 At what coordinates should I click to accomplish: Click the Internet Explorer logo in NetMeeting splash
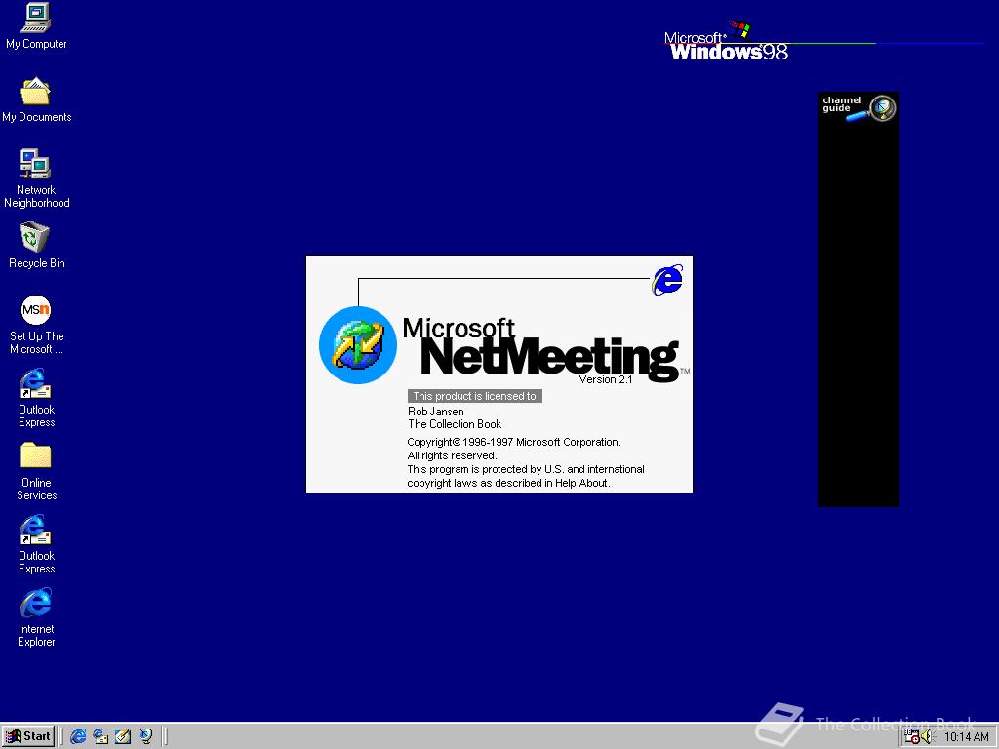point(667,280)
